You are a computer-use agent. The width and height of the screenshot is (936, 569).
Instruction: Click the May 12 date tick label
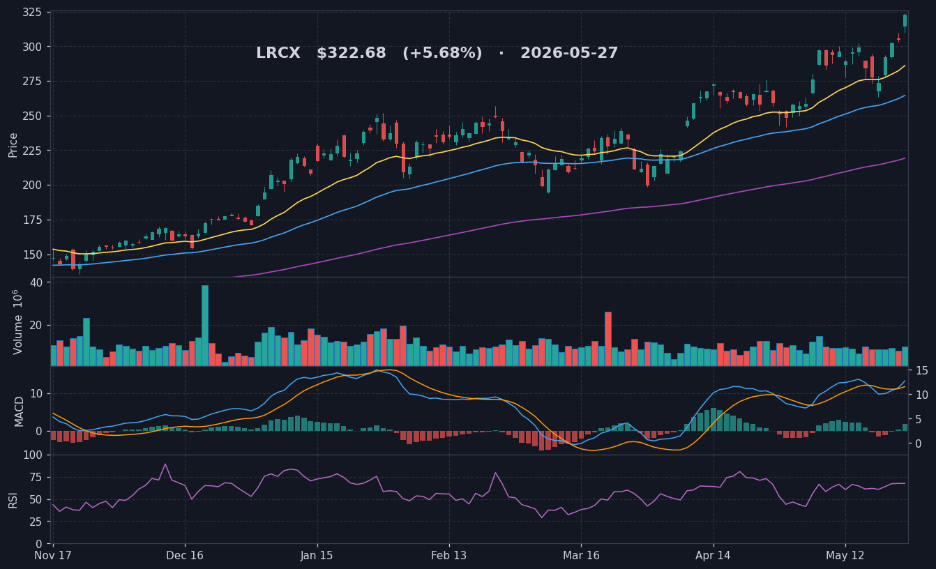pyautogui.click(x=845, y=556)
